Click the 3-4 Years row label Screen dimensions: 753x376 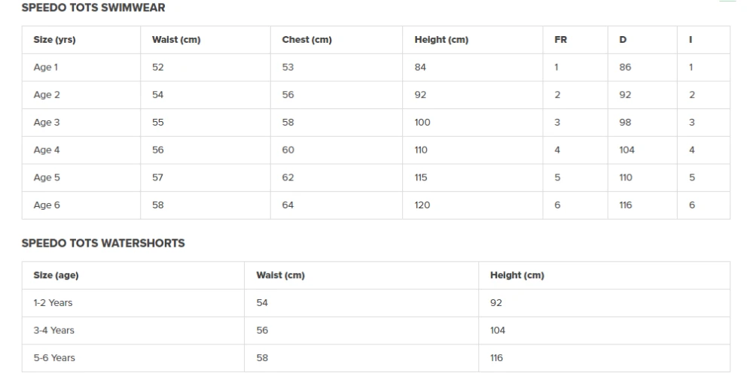coord(53,330)
